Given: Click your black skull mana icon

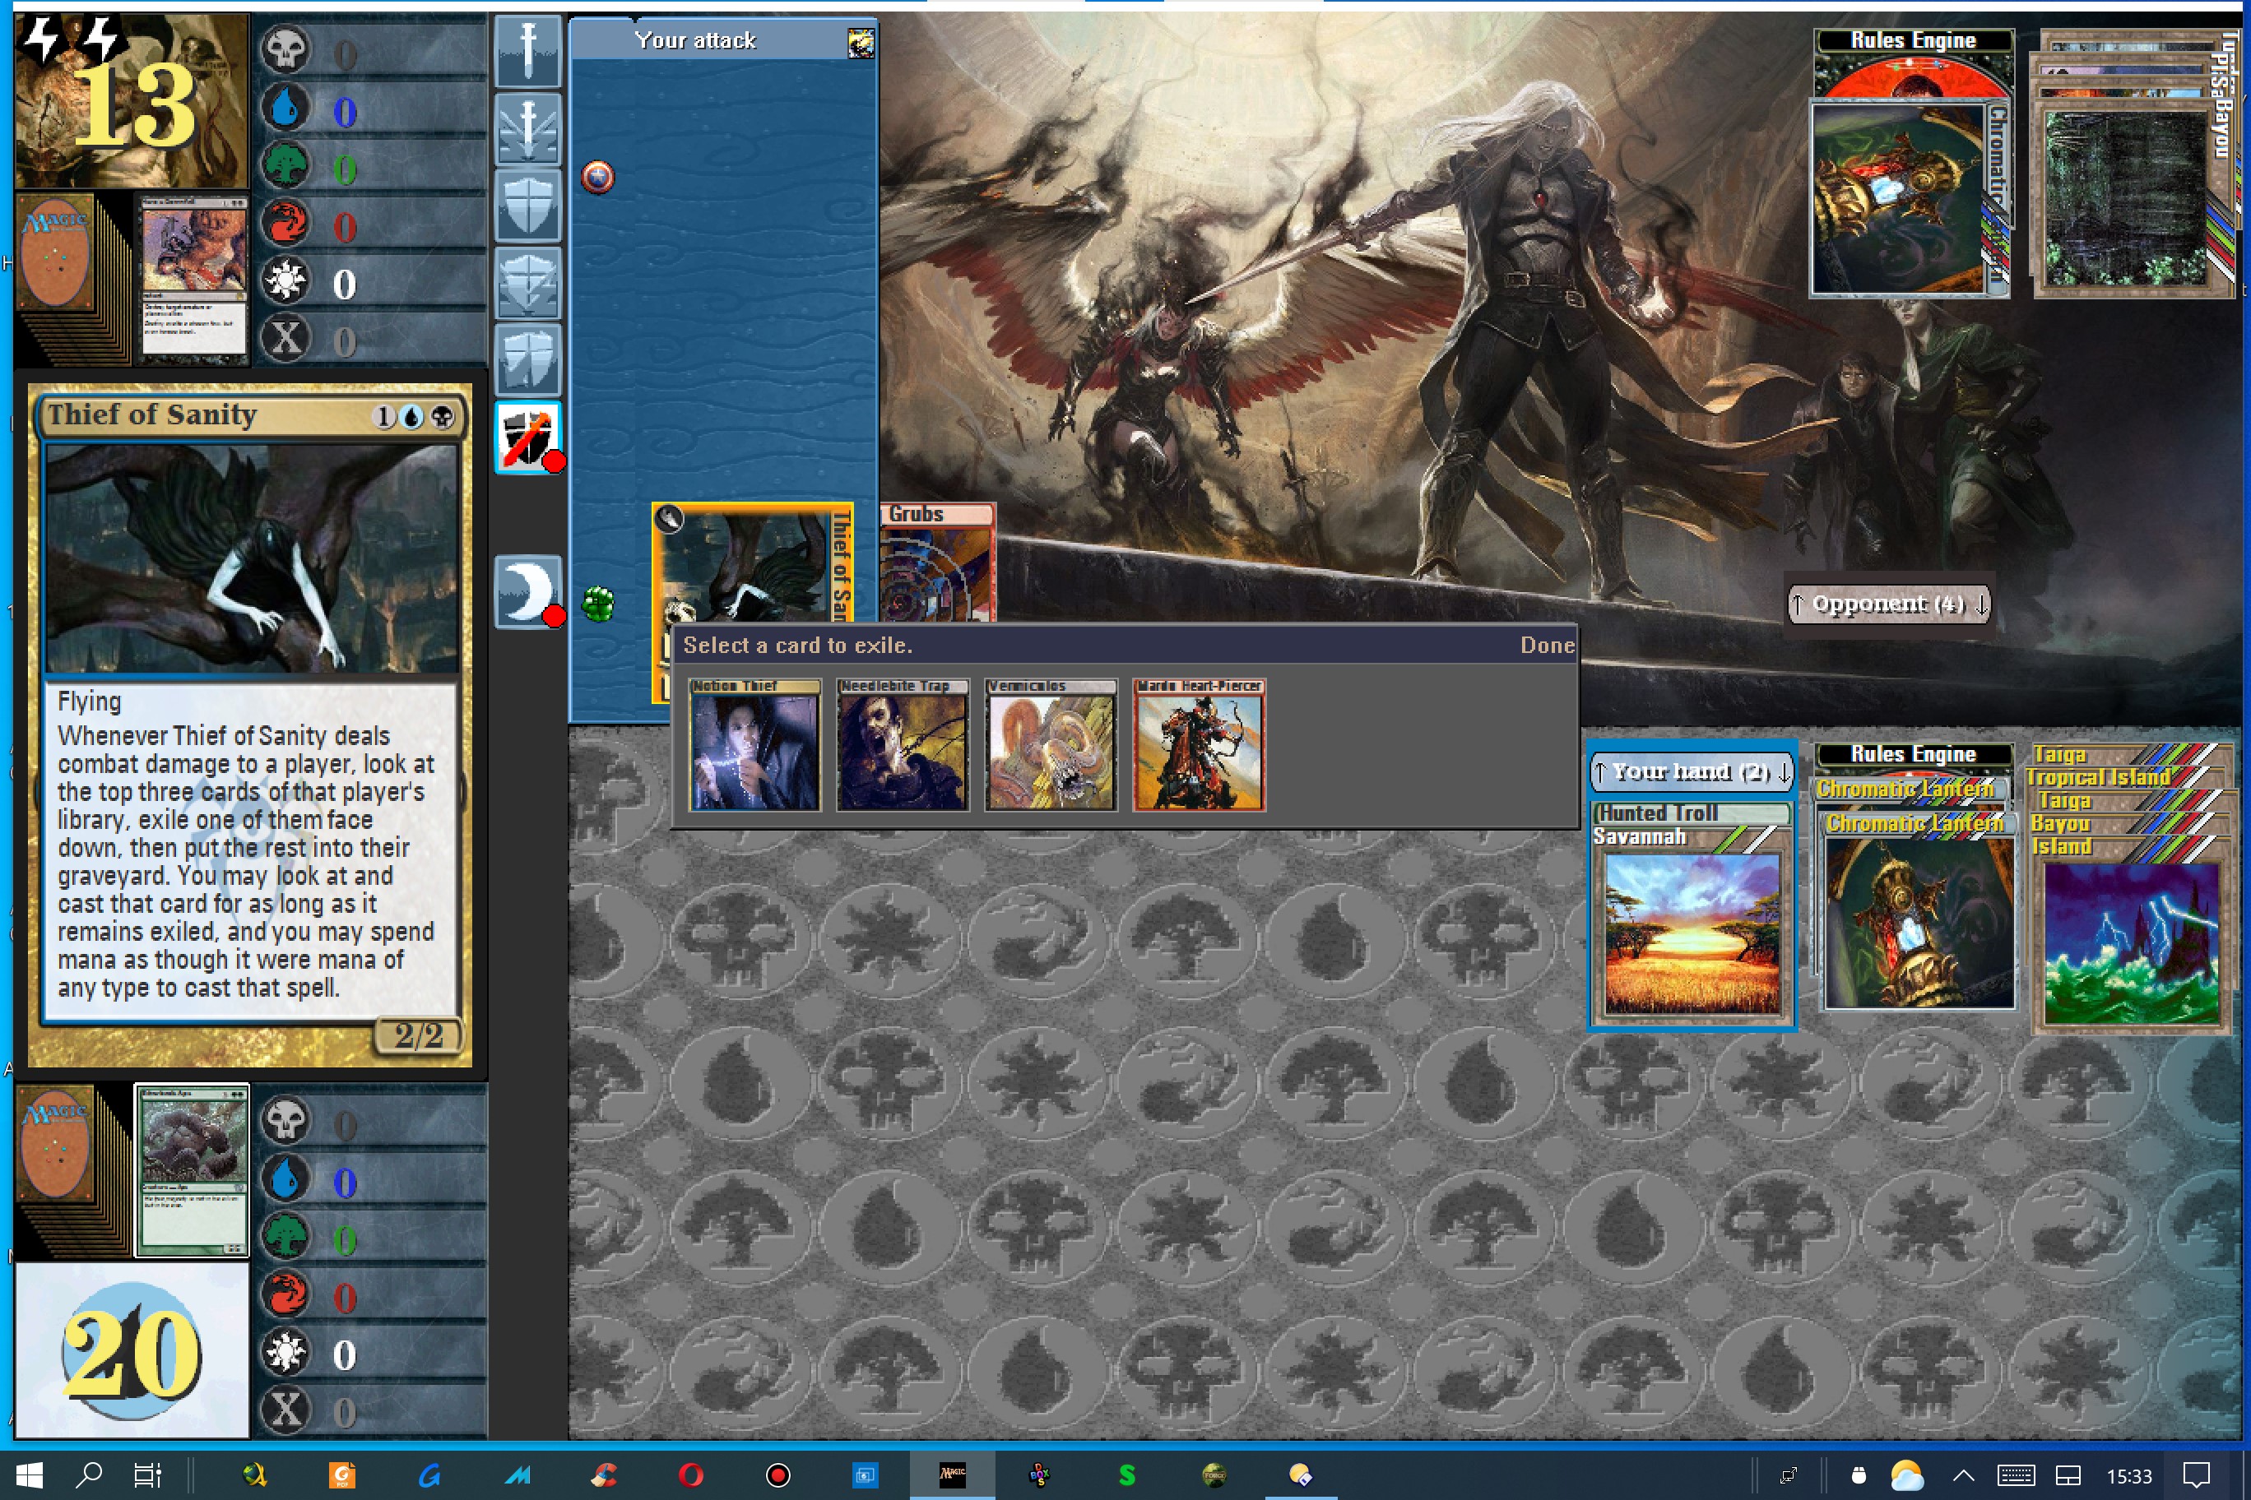Looking at the screenshot, I should [285, 1121].
